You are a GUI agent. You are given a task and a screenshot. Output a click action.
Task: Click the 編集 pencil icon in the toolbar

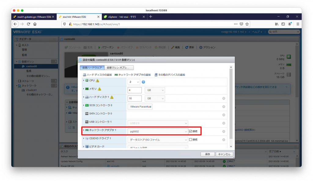[x=173, y=47]
